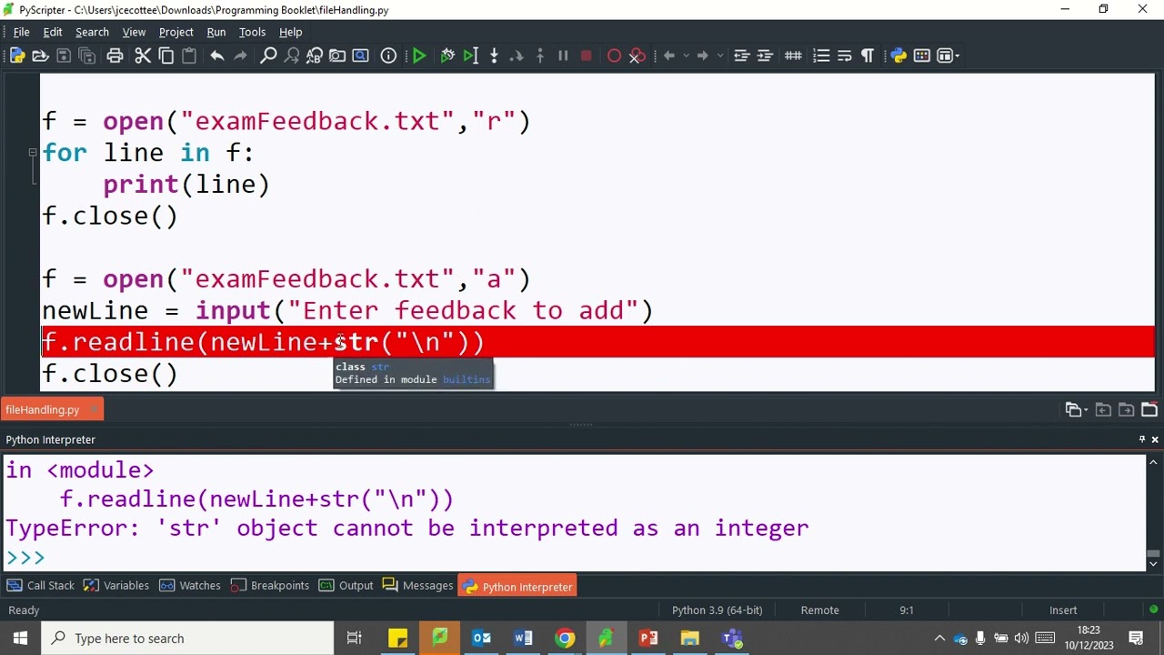Toggle comment with the hash marks icon

(x=793, y=55)
